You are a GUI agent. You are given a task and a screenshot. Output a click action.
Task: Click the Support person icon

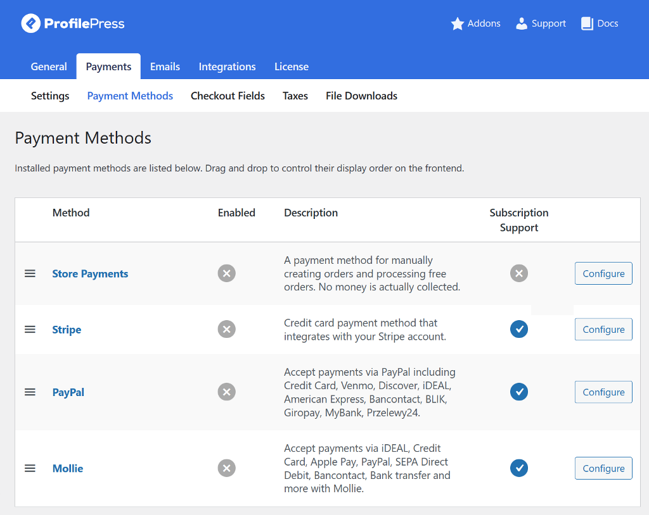coord(522,23)
